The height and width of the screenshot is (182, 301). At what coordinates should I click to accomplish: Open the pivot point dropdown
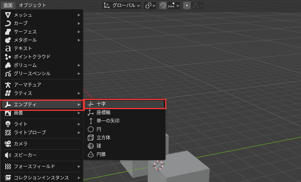click(x=150, y=5)
